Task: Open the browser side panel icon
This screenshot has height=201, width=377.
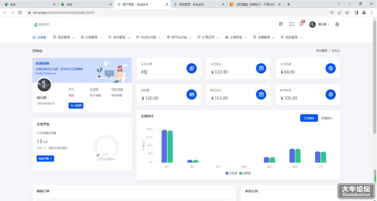Action: tap(356, 12)
